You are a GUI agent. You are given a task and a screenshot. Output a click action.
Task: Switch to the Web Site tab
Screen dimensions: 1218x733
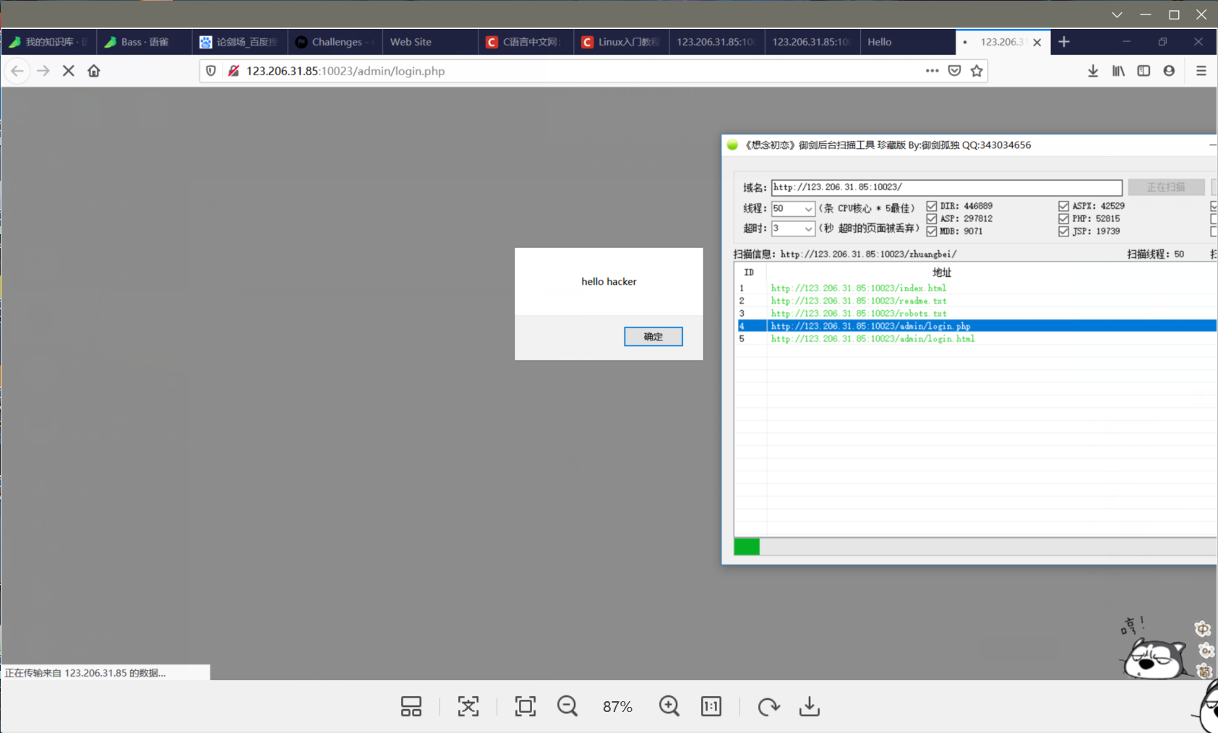tap(431, 42)
